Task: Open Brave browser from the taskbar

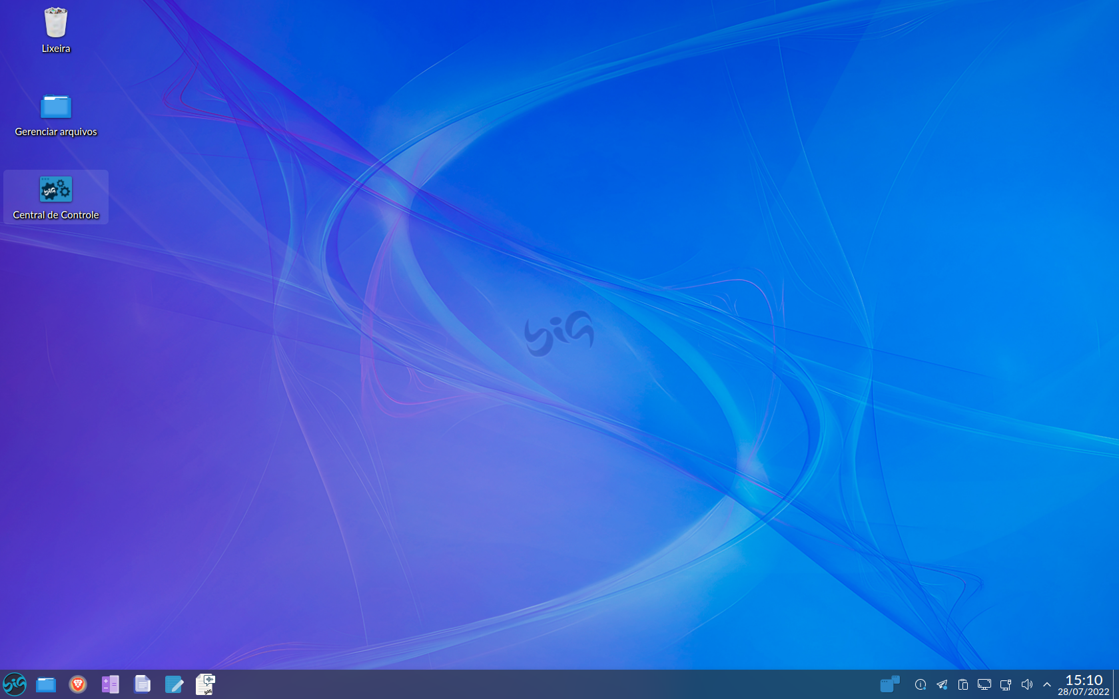Action: (x=78, y=684)
